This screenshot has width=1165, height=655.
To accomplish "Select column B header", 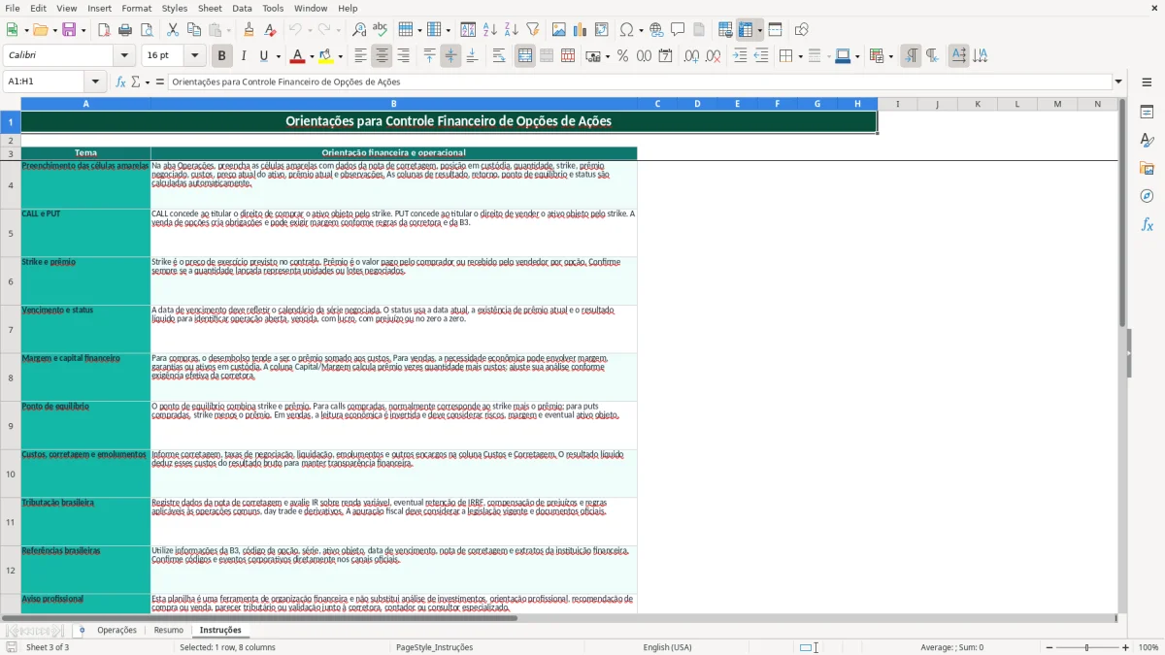I will 393,104.
